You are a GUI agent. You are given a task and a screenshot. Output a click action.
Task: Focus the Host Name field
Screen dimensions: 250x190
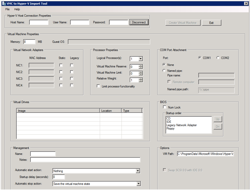tap(39, 22)
